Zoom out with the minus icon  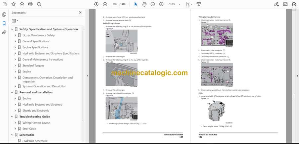point(153,4)
